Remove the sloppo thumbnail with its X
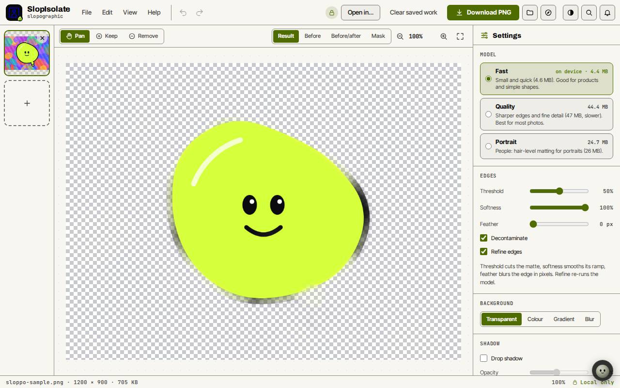The height and width of the screenshot is (388, 620). pos(42,38)
